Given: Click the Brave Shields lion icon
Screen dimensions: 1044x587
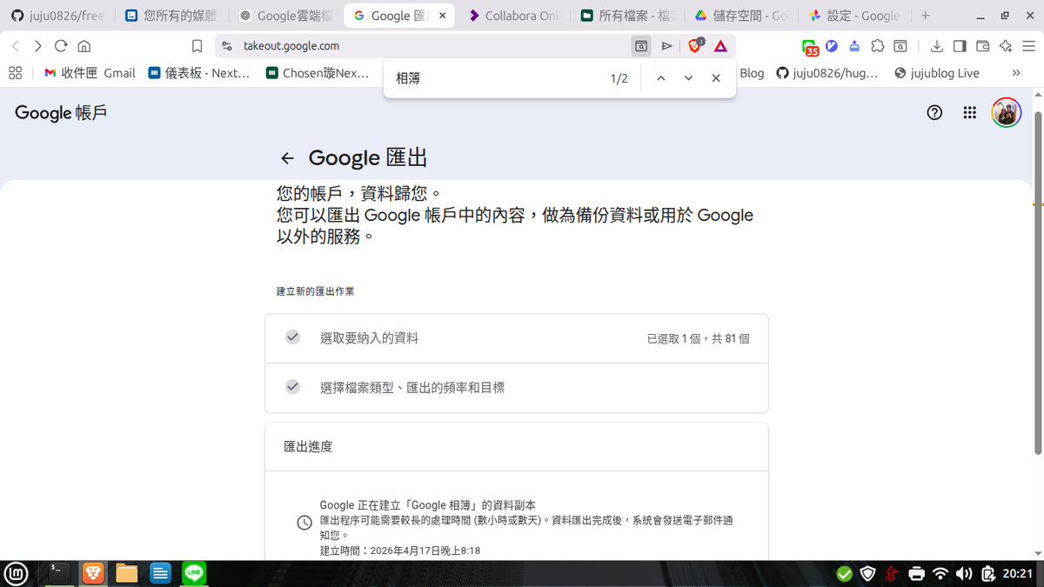Looking at the screenshot, I should [695, 46].
